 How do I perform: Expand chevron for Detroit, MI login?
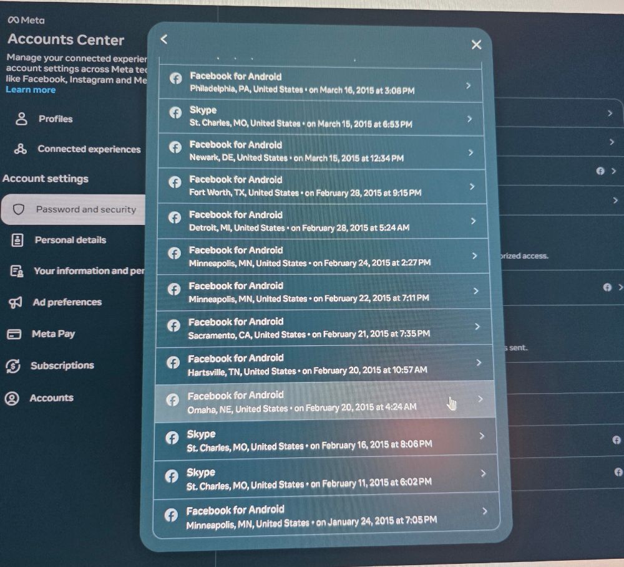pos(473,221)
